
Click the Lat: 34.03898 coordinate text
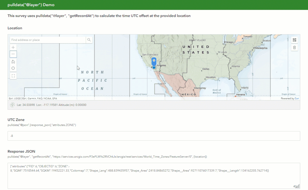point(26,105)
